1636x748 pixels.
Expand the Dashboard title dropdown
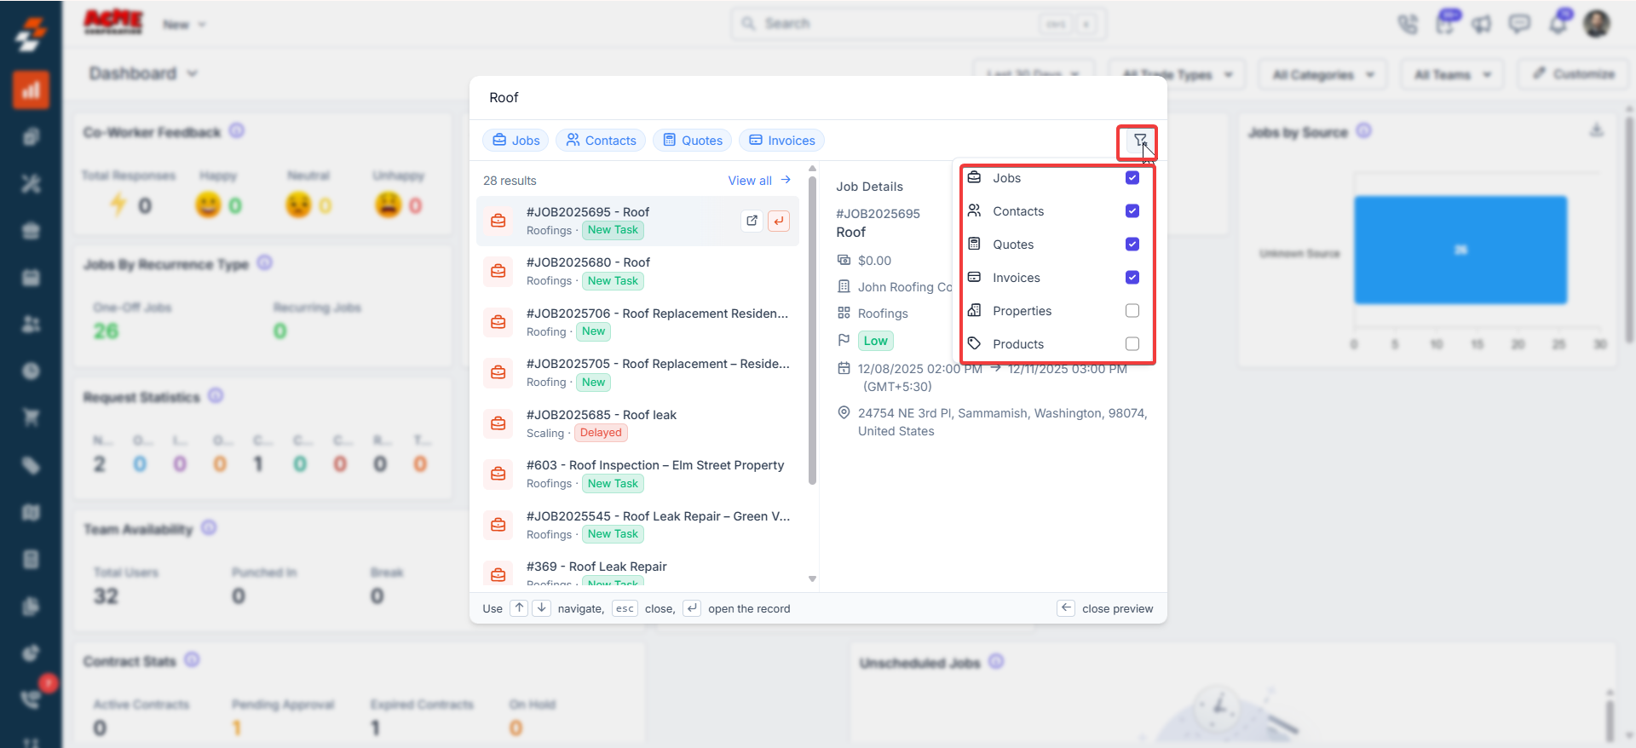143,73
